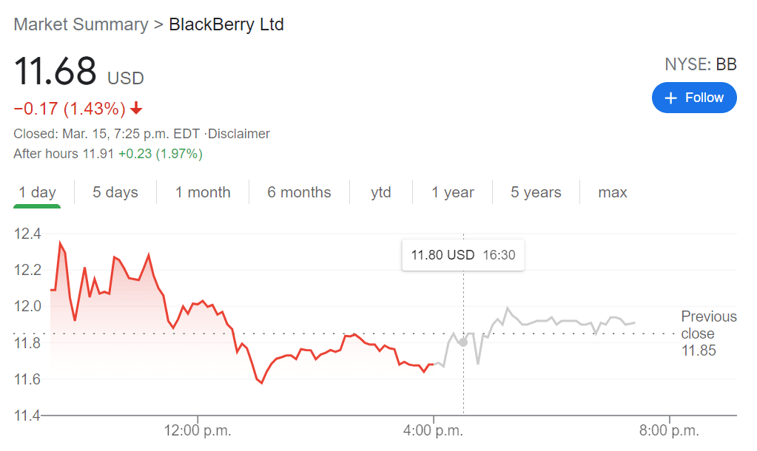
Task: Select the max chart range
Action: tap(613, 192)
